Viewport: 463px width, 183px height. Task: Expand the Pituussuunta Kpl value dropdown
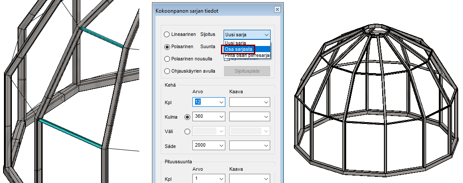click(x=220, y=179)
